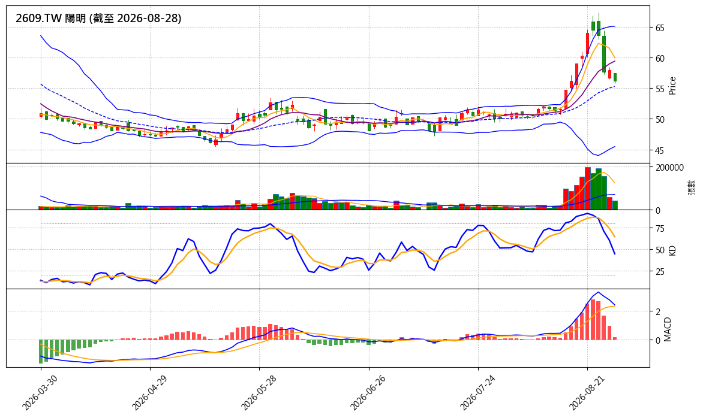Click the 55 tick on the Price axis
This screenshot has height=418, width=703.
coord(660,89)
